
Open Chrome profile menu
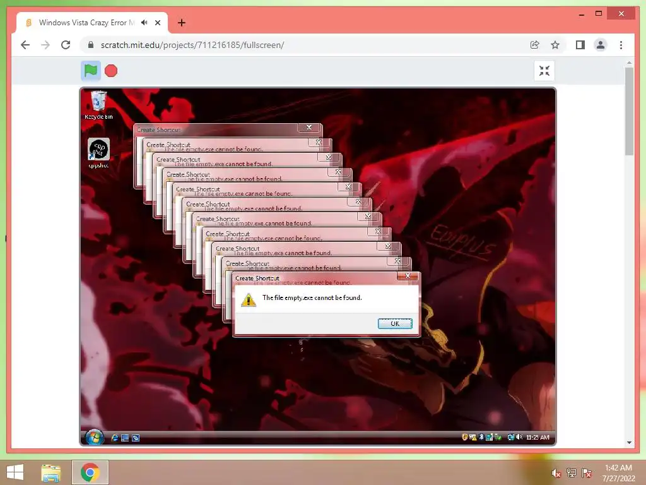tap(601, 45)
